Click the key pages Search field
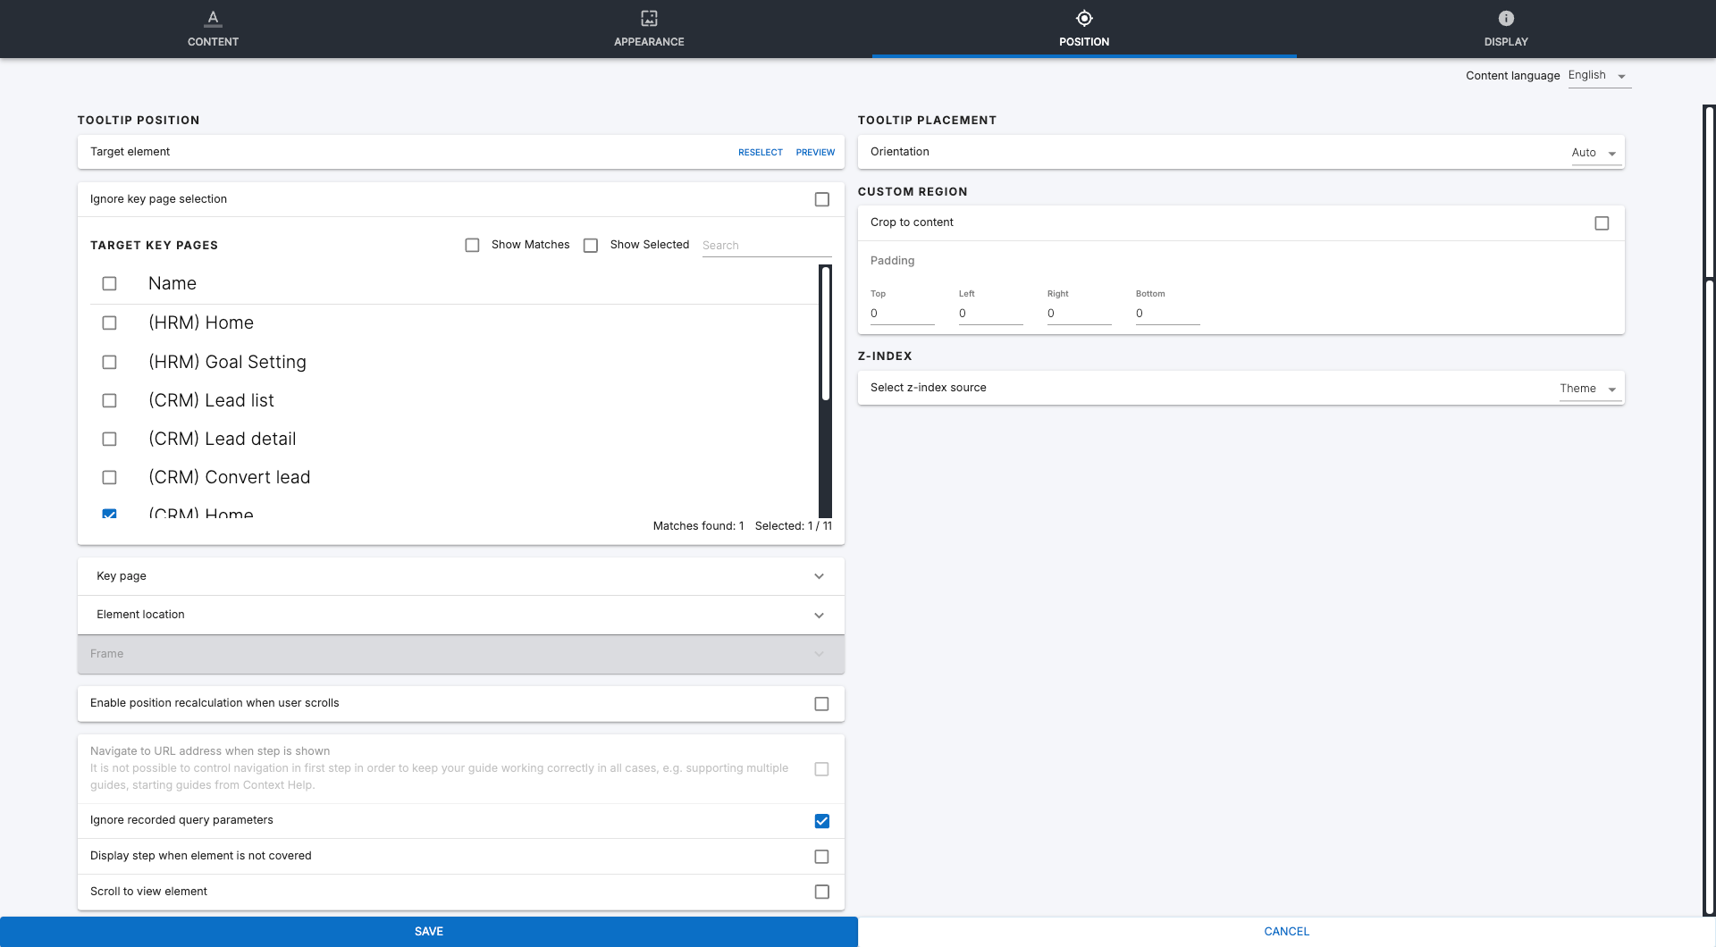The image size is (1716, 947). tap(766, 246)
